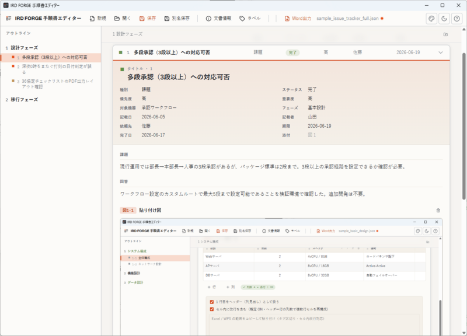Click the 完了 status badge in the item header
This screenshot has width=467, height=336.
tap(292, 52)
